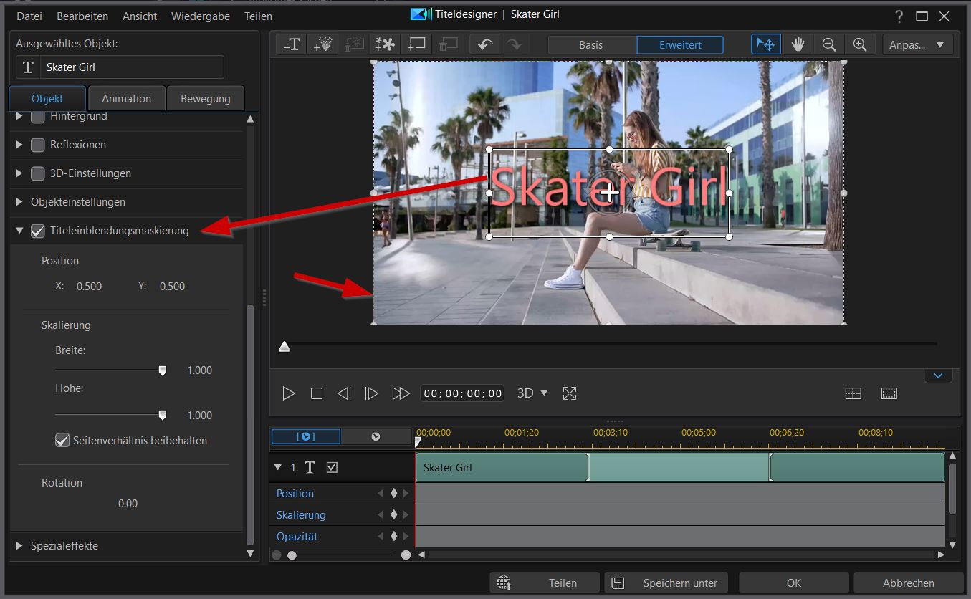Click the zoom out magnifier icon

point(829,44)
